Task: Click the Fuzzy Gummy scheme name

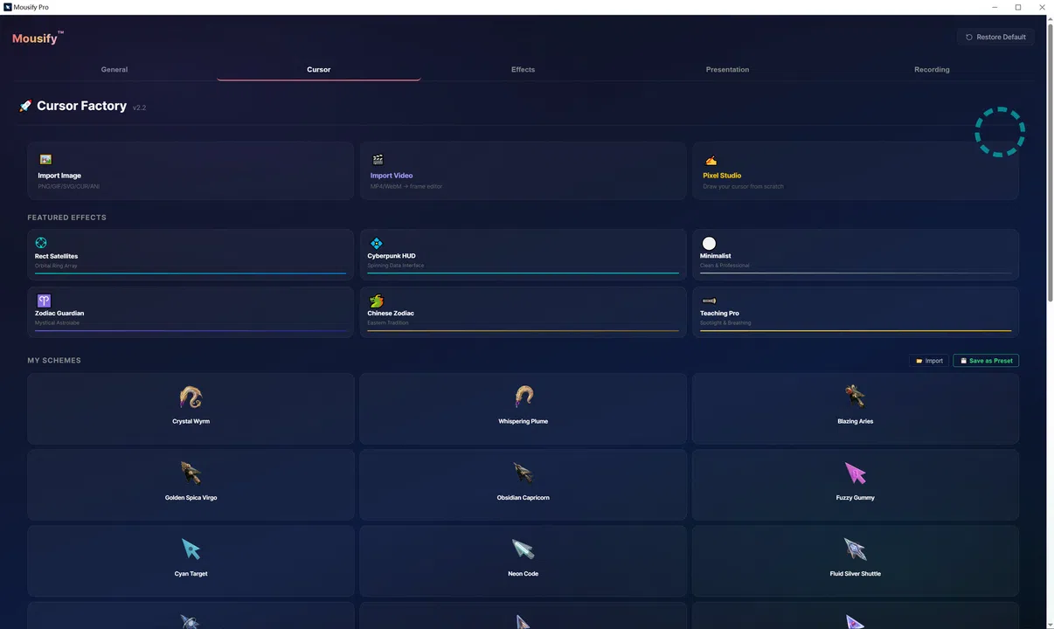Action: 855,498
